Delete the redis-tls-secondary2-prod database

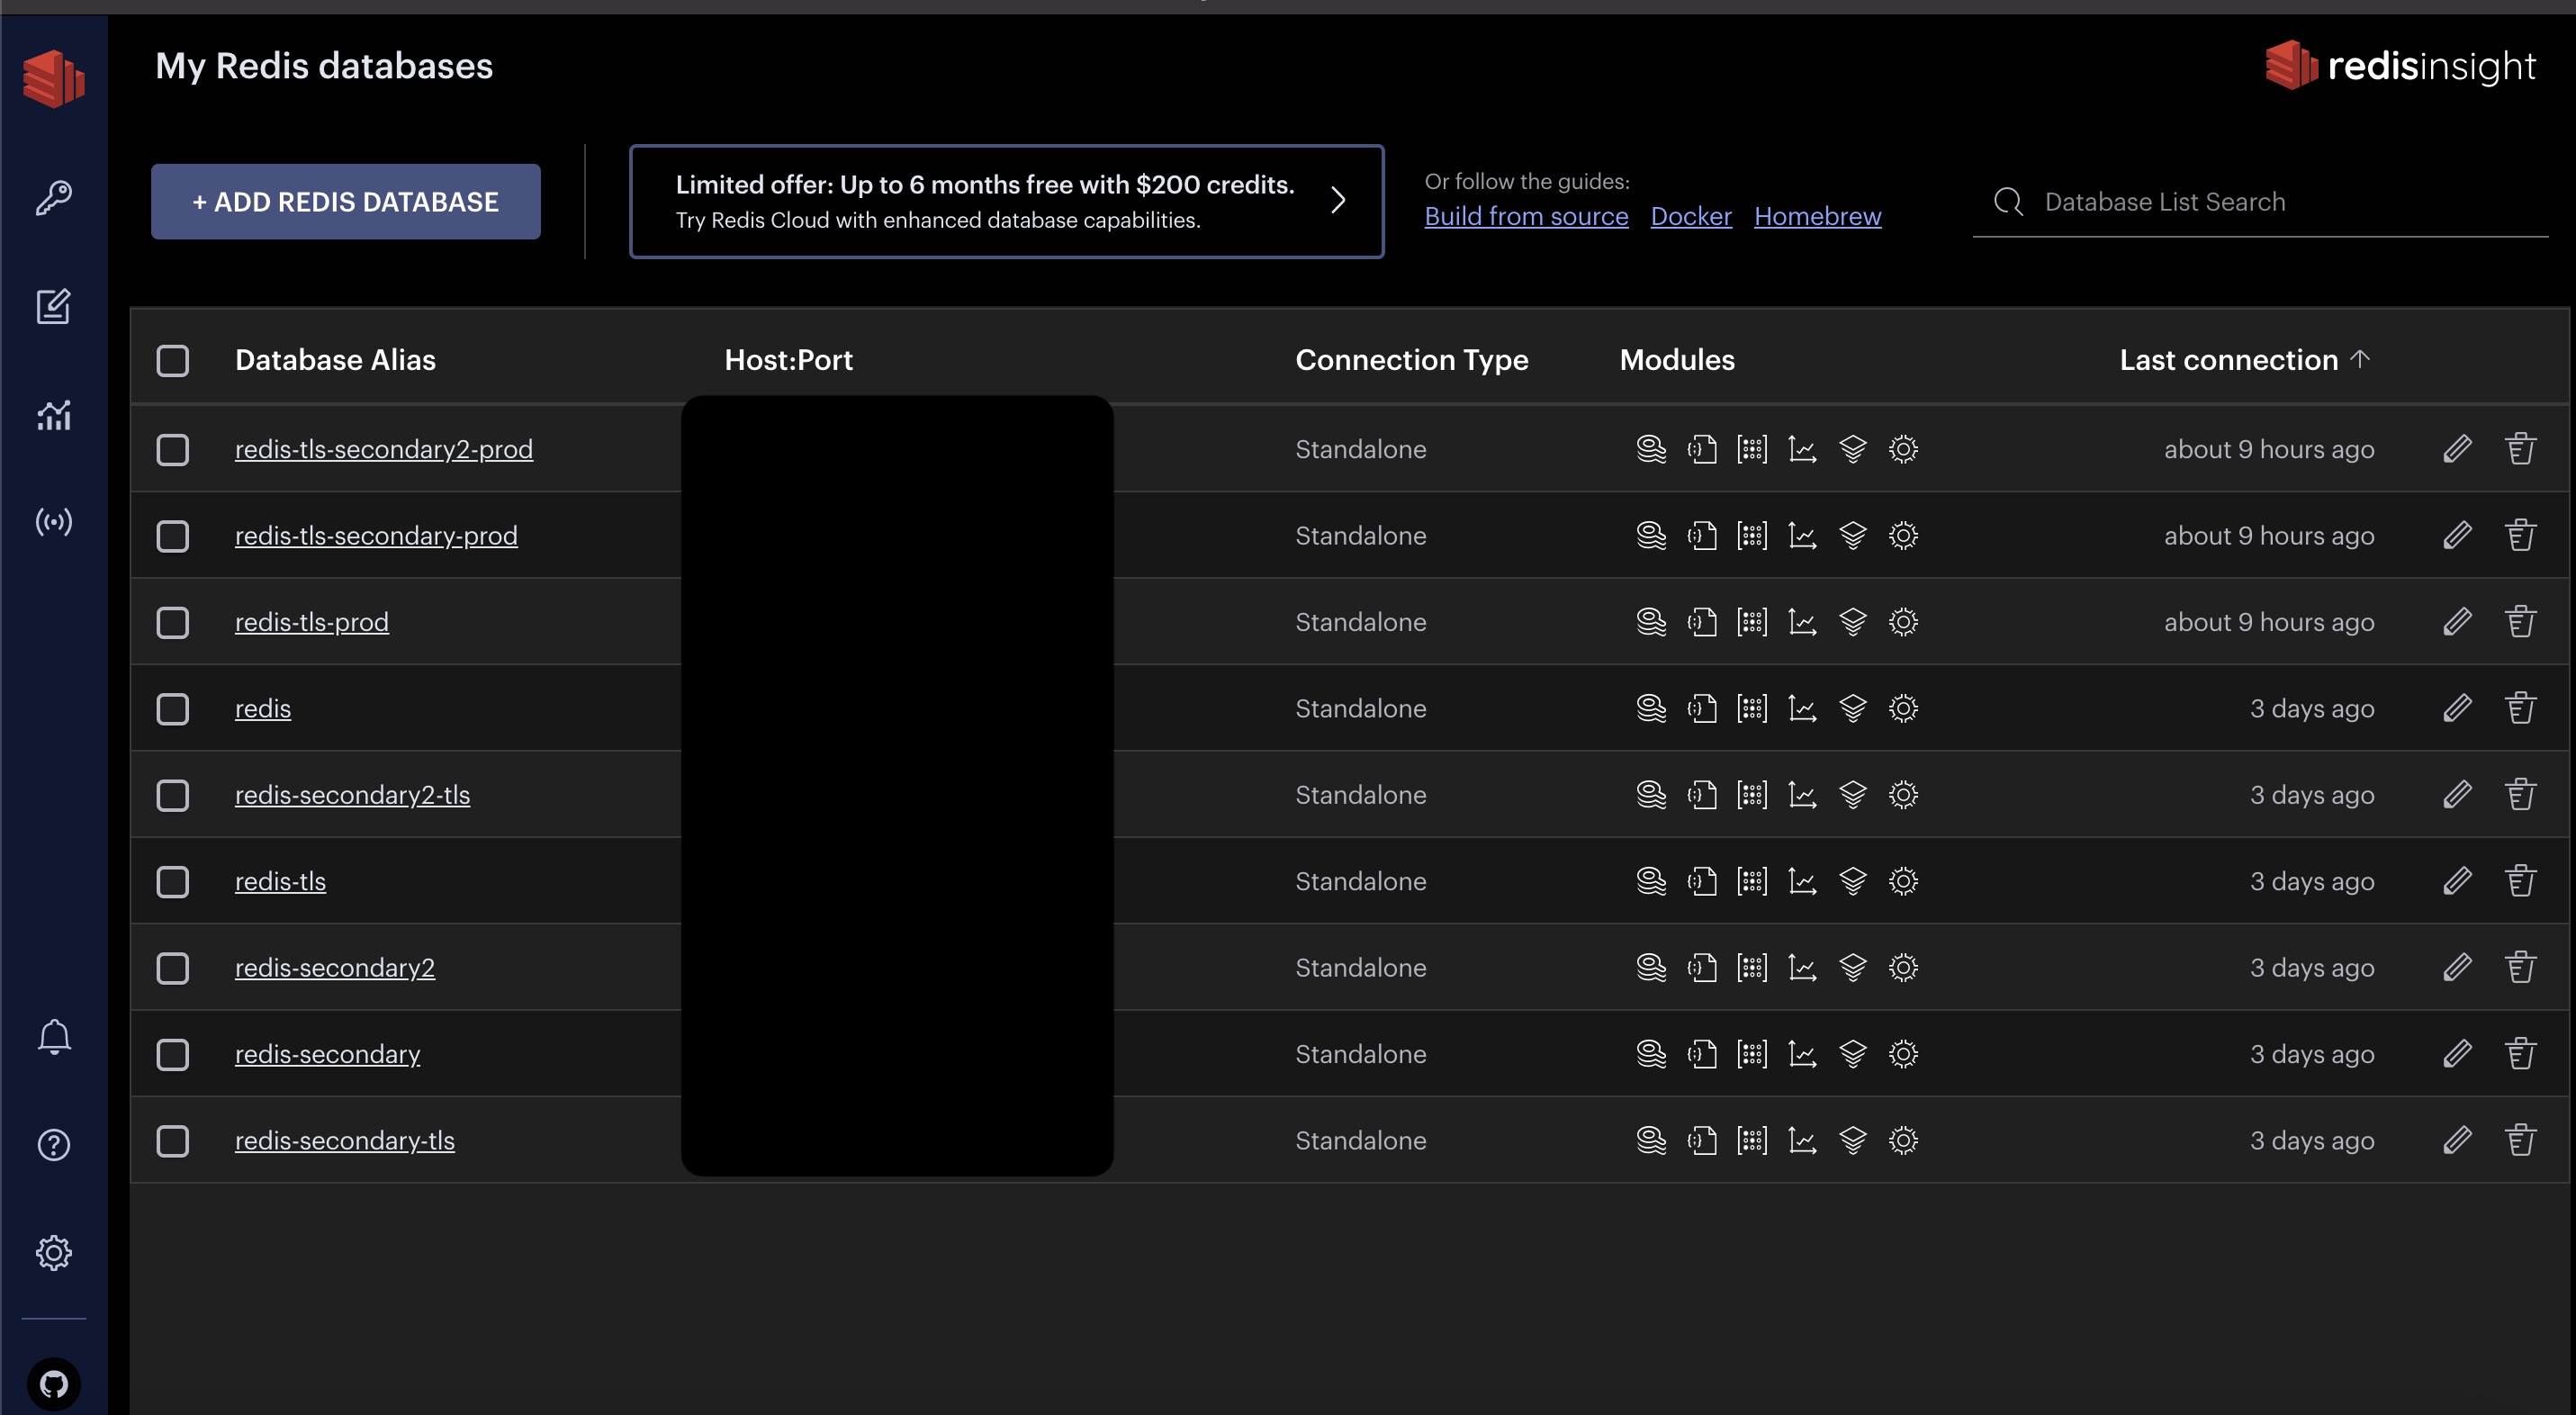click(x=2520, y=449)
